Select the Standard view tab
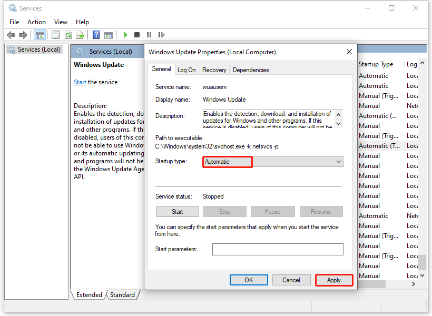This screenshot has width=432, height=316. [122, 295]
